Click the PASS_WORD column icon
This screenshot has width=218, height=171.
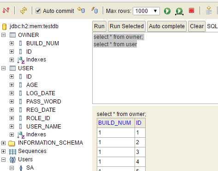20,102
